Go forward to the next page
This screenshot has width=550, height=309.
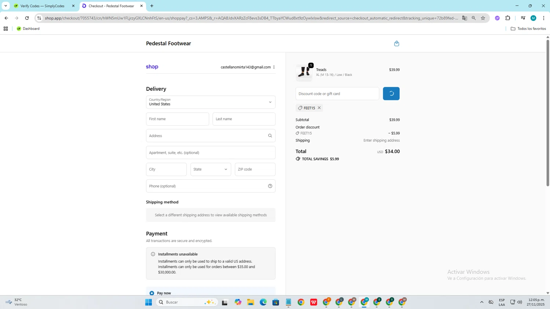tap(16, 18)
